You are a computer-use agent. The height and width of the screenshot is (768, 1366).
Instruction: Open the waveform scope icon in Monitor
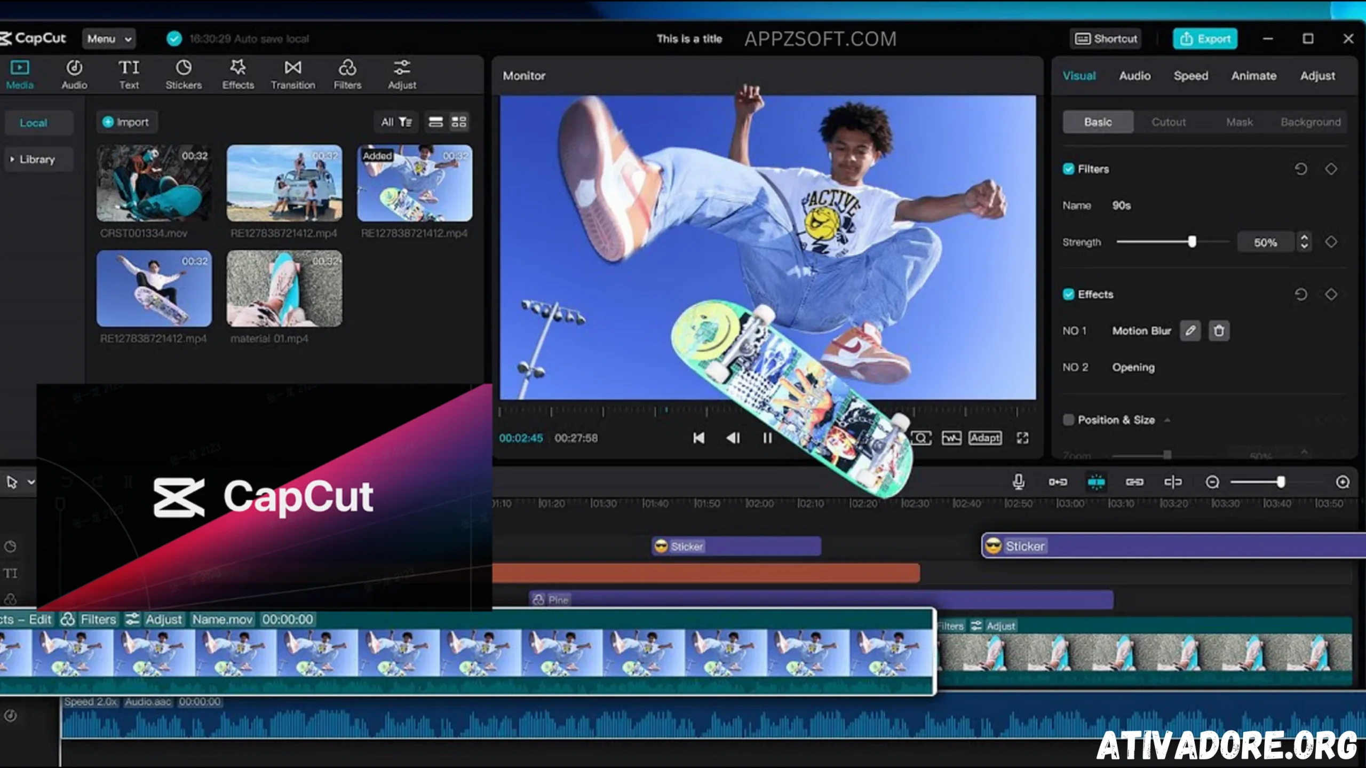951,438
